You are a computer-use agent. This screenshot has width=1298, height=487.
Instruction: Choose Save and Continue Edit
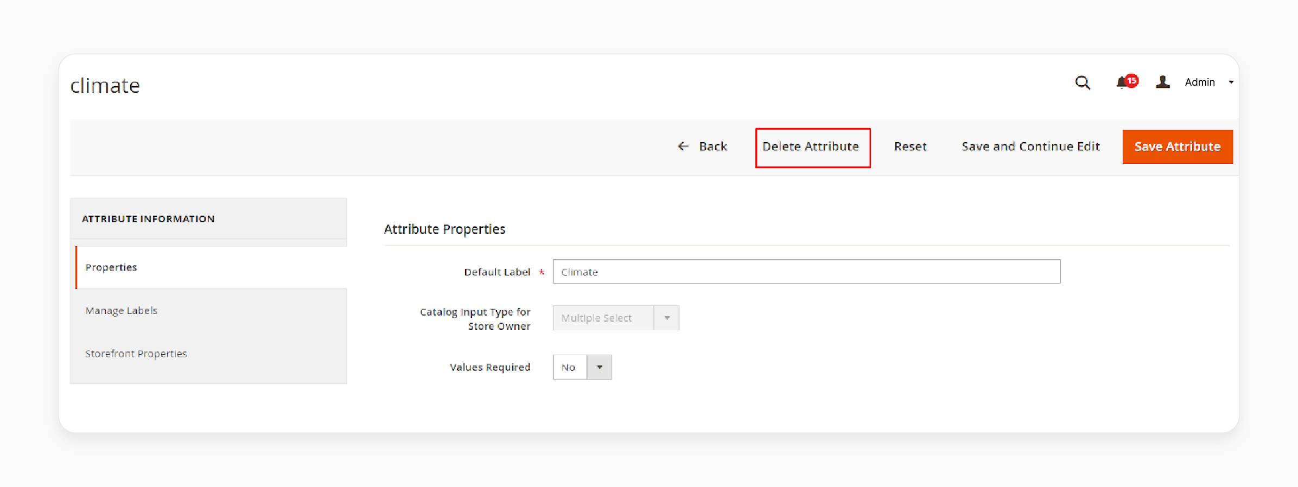pos(1030,146)
